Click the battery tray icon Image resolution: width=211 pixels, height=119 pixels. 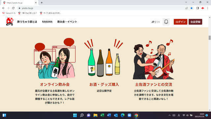click(x=191, y=115)
